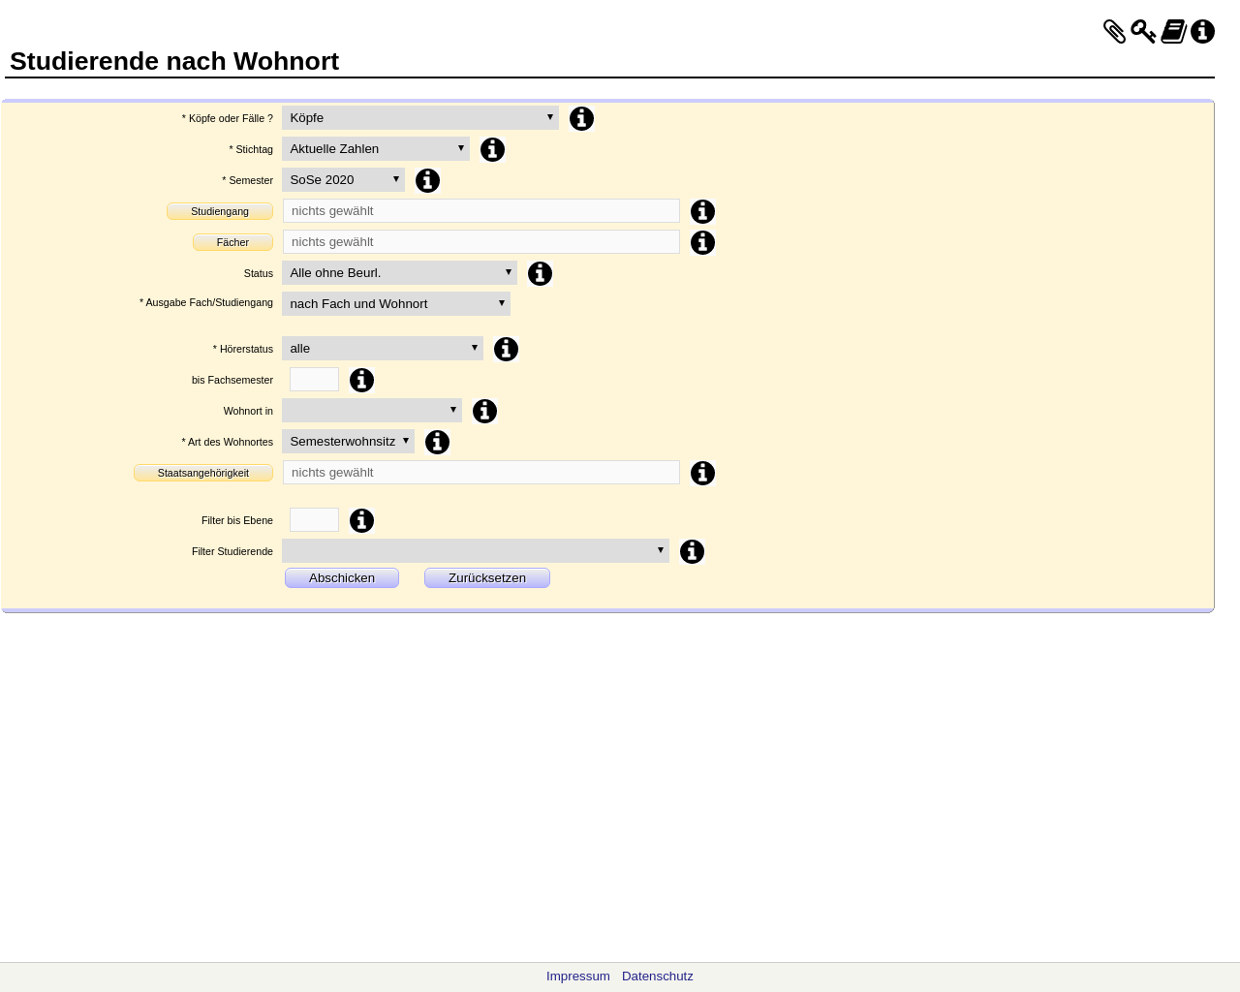Image resolution: width=1240 pixels, height=992 pixels.
Task: Click the page info icon beside the book icon
Action: point(1202,32)
